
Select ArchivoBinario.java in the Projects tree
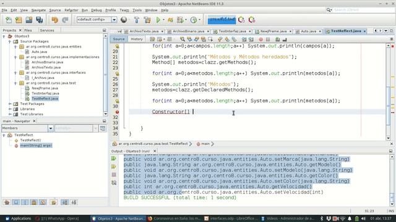(x=47, y=62)
